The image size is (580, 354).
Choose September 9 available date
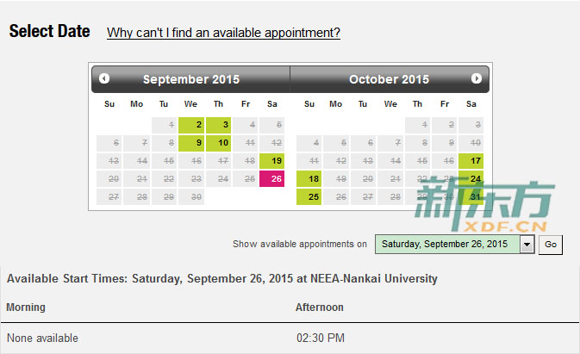191,143
